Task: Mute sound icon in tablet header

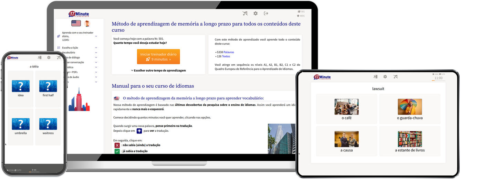Action: [396, 77]
